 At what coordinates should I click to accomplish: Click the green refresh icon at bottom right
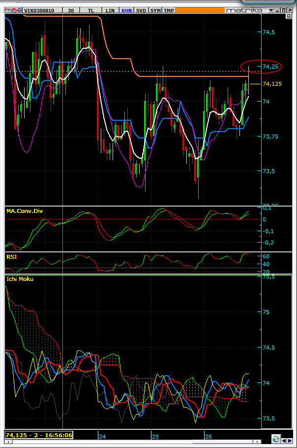click(276, 439)
